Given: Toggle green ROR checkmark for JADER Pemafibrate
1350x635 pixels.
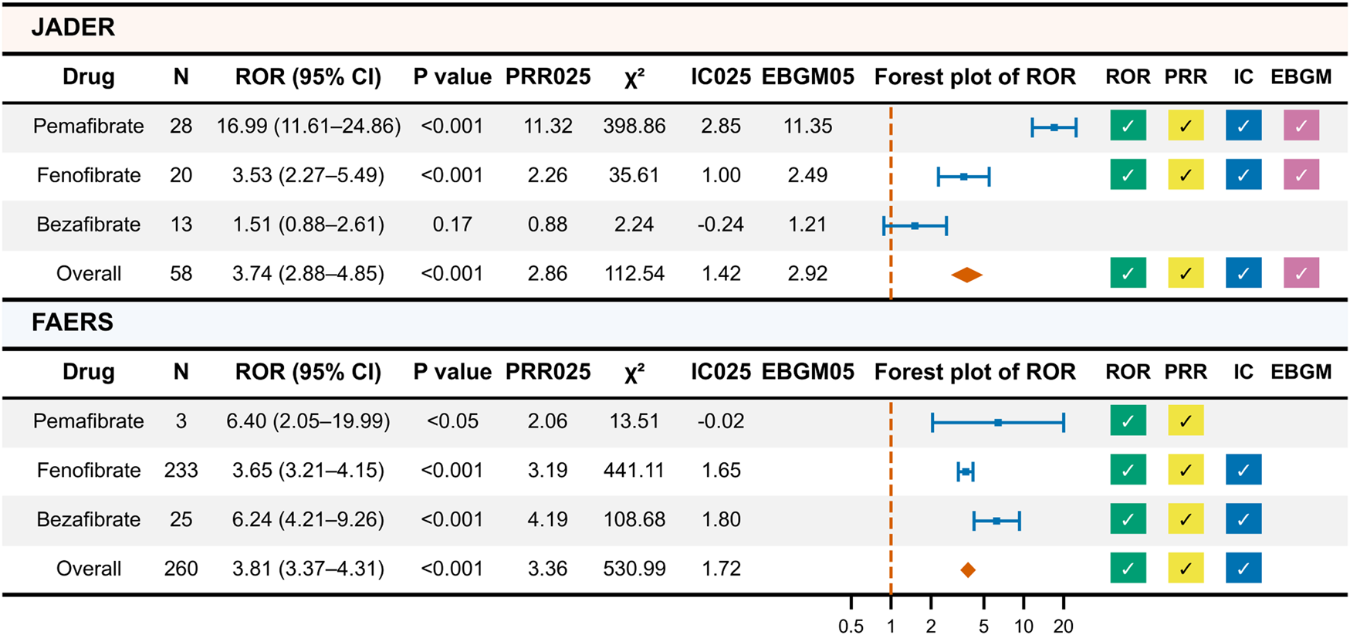Looking at the screenshot, I should point(1128,126).
